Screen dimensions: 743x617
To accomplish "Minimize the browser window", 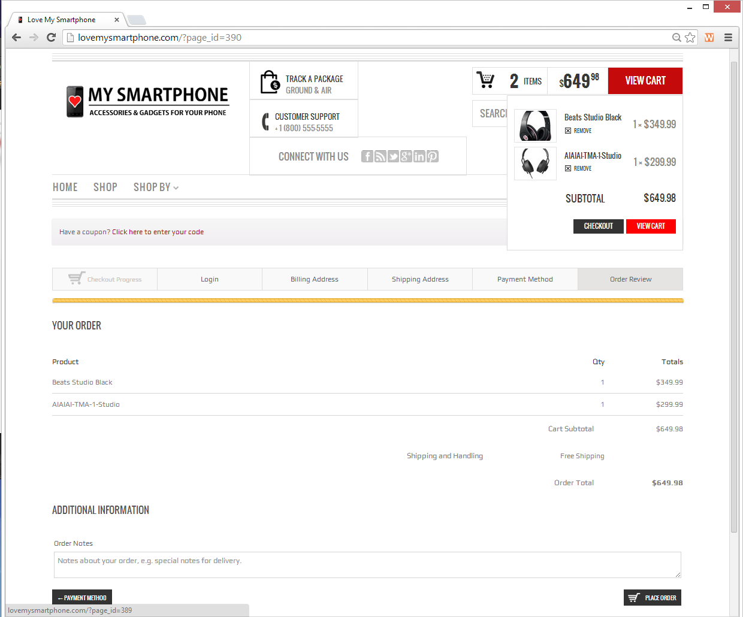I will (x=689, y=7).
